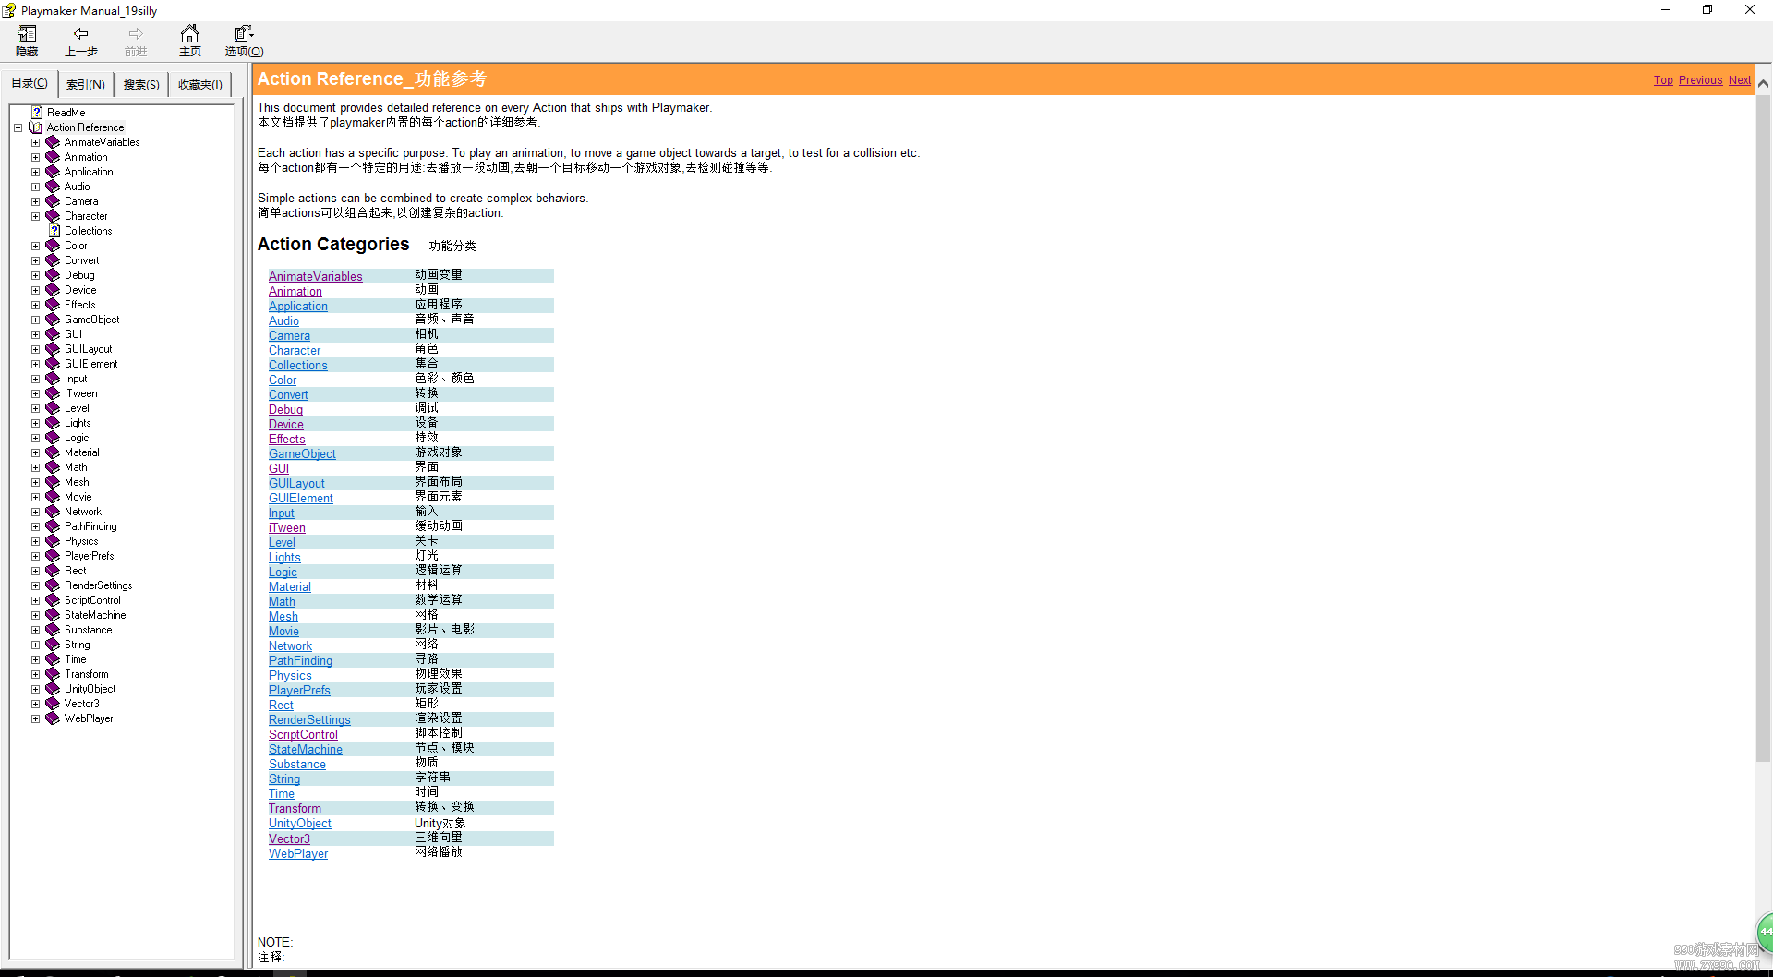Expand the Animation tree node
1773x977 pixels.
pyautogui.click(x=35, y=157)
